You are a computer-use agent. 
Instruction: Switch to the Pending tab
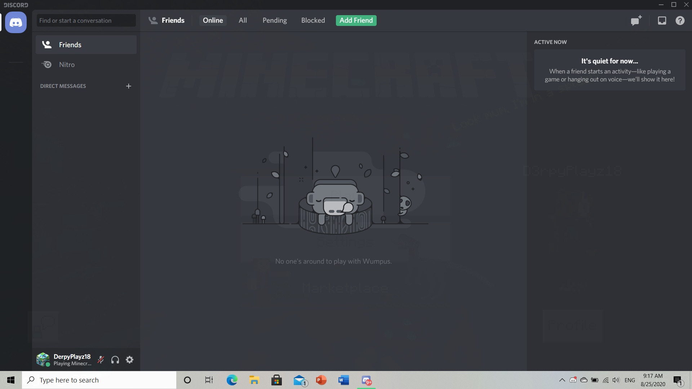click(275, 21)
